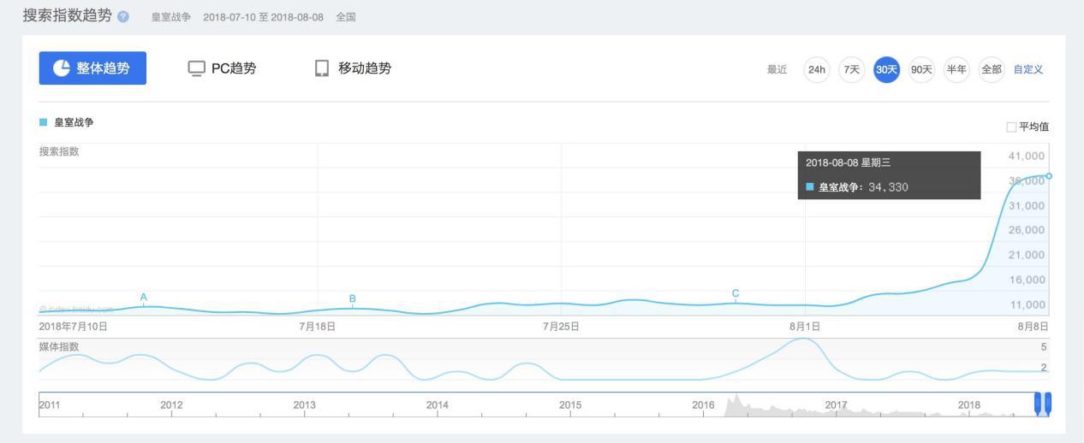Click news marker A on the chart
1084x443 pixels.
point(144,298)
